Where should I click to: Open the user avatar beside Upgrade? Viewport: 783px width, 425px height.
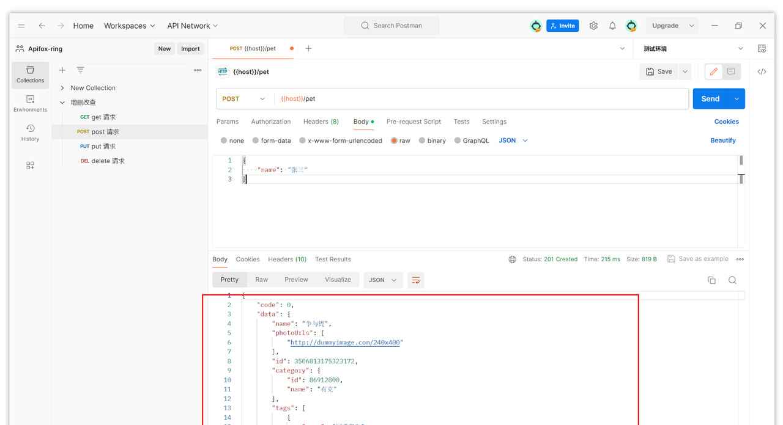tap(631, 26)
